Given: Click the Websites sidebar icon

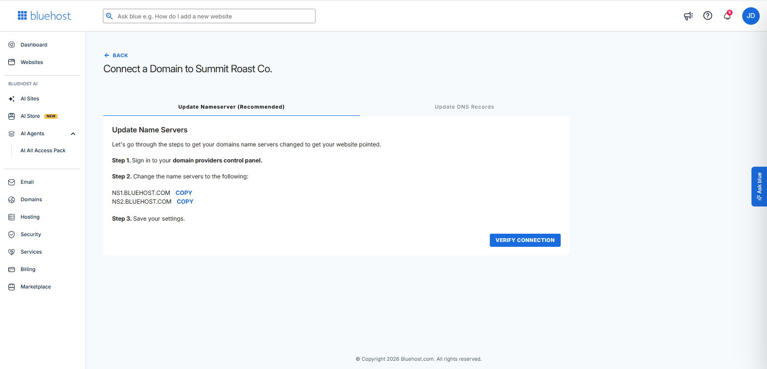Looking at the screenshot, I should click(12, 62).
